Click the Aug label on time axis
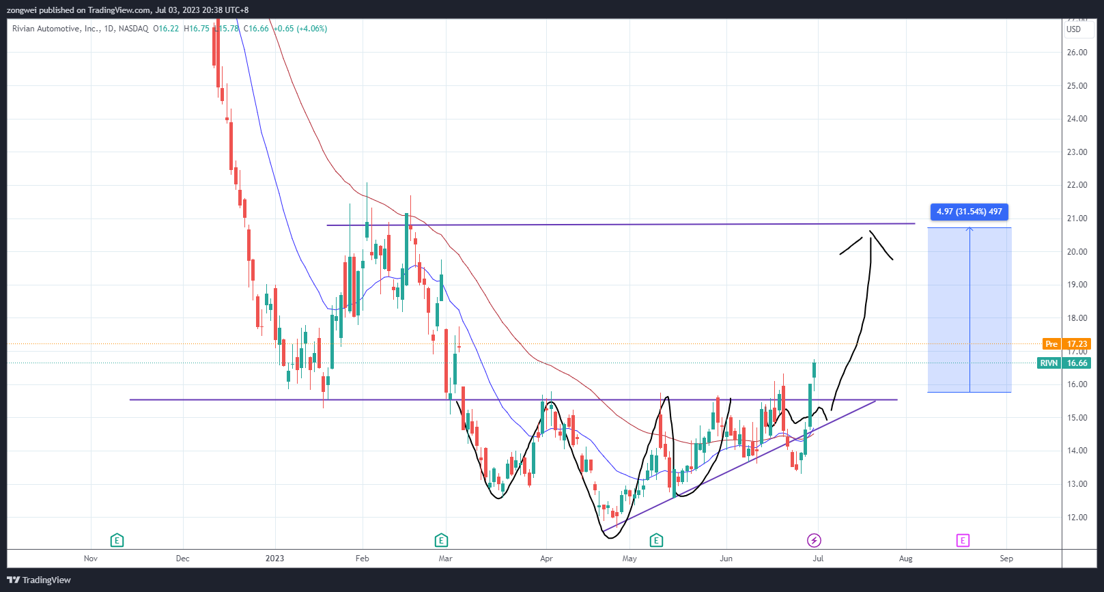Image resolution: width=1104 pixels, height=592 pixels. point(905,559)
